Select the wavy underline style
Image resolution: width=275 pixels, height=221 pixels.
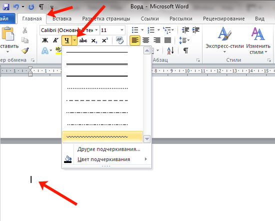click(102, 137)
